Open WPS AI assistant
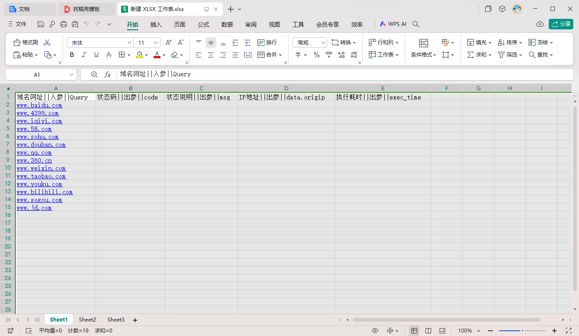This screenshot has width=579, height=336. tap(393, 25)
